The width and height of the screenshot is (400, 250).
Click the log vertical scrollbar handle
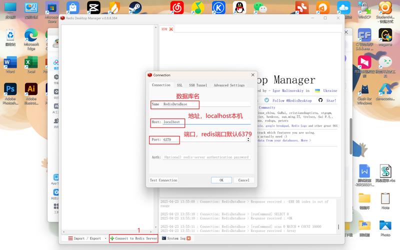(338, 227)
